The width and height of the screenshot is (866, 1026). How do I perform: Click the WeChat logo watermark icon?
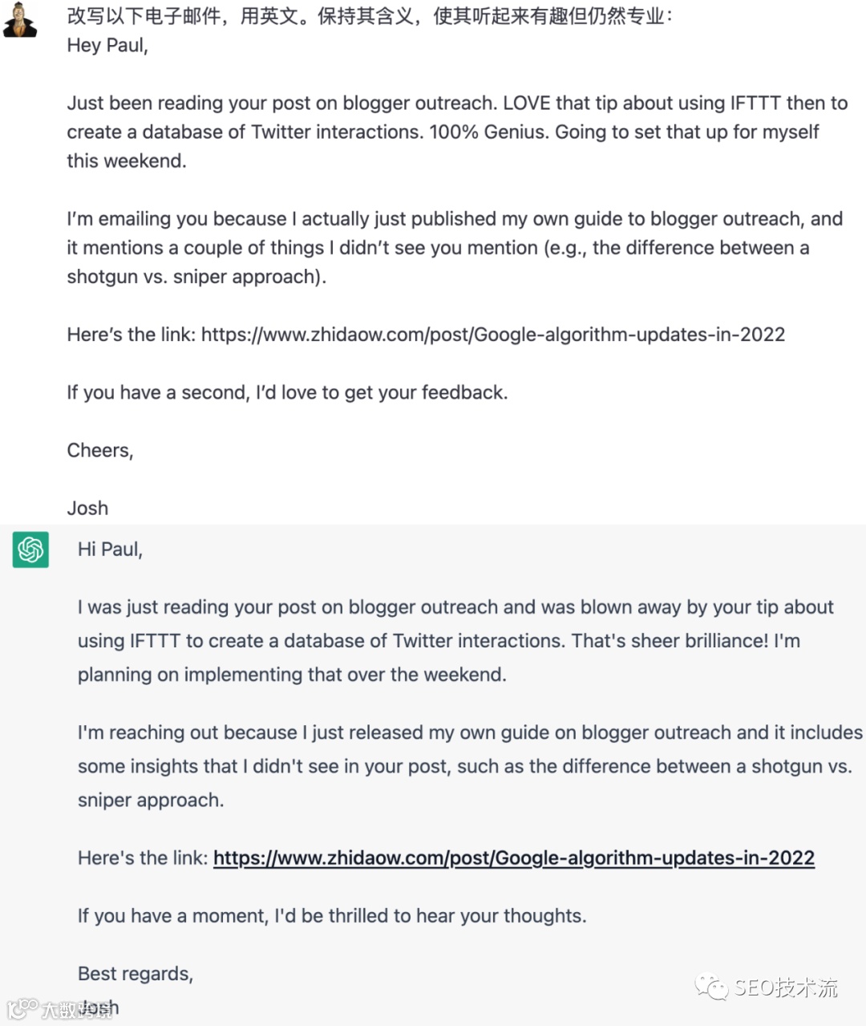click(710, 986)
